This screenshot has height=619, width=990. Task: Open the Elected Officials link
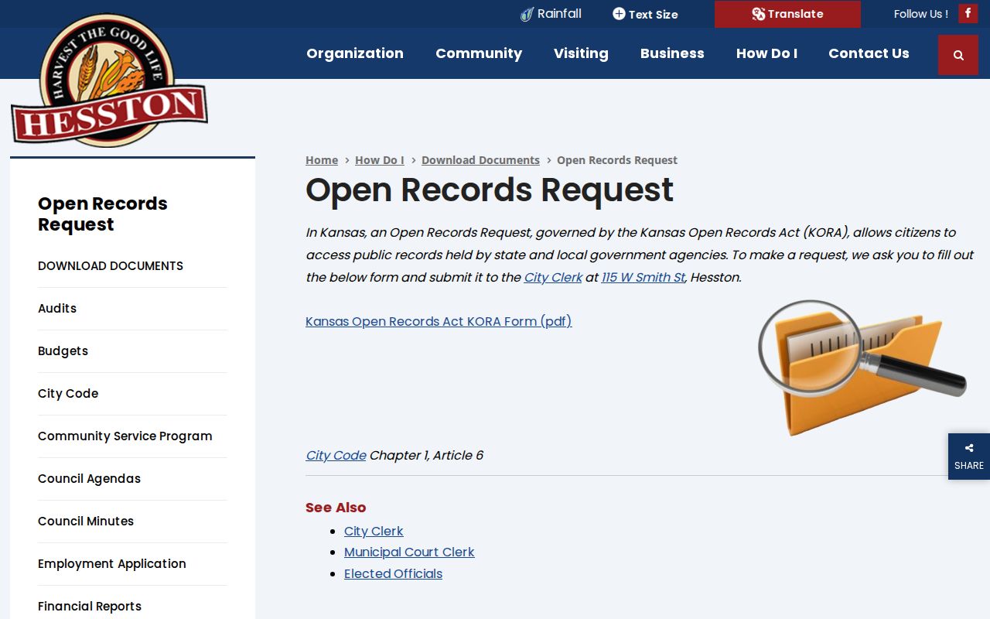[393, 573]
